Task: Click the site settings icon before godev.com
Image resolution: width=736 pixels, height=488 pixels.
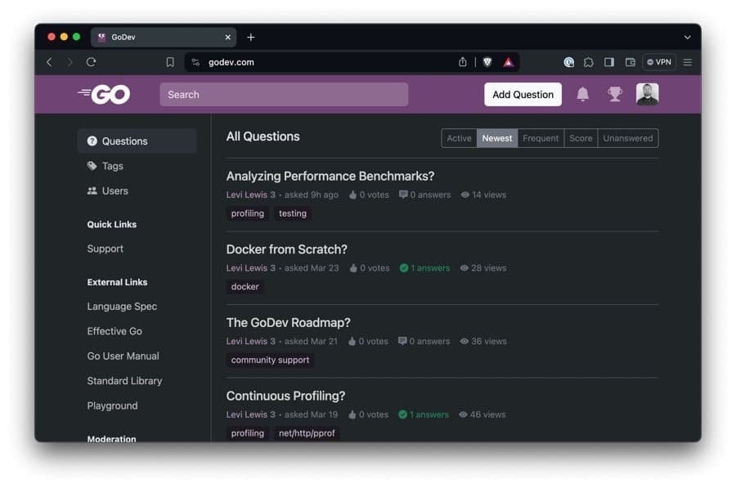Action: point(195,62)
